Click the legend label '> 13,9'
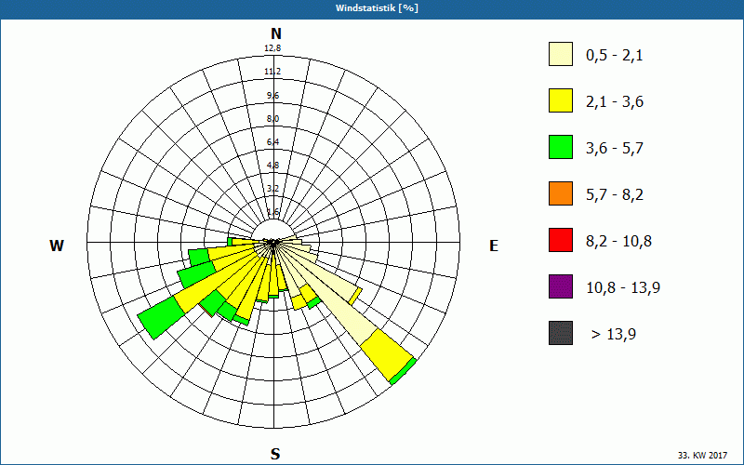This screenshot has width=744, height=465. (x=614, y=335)
